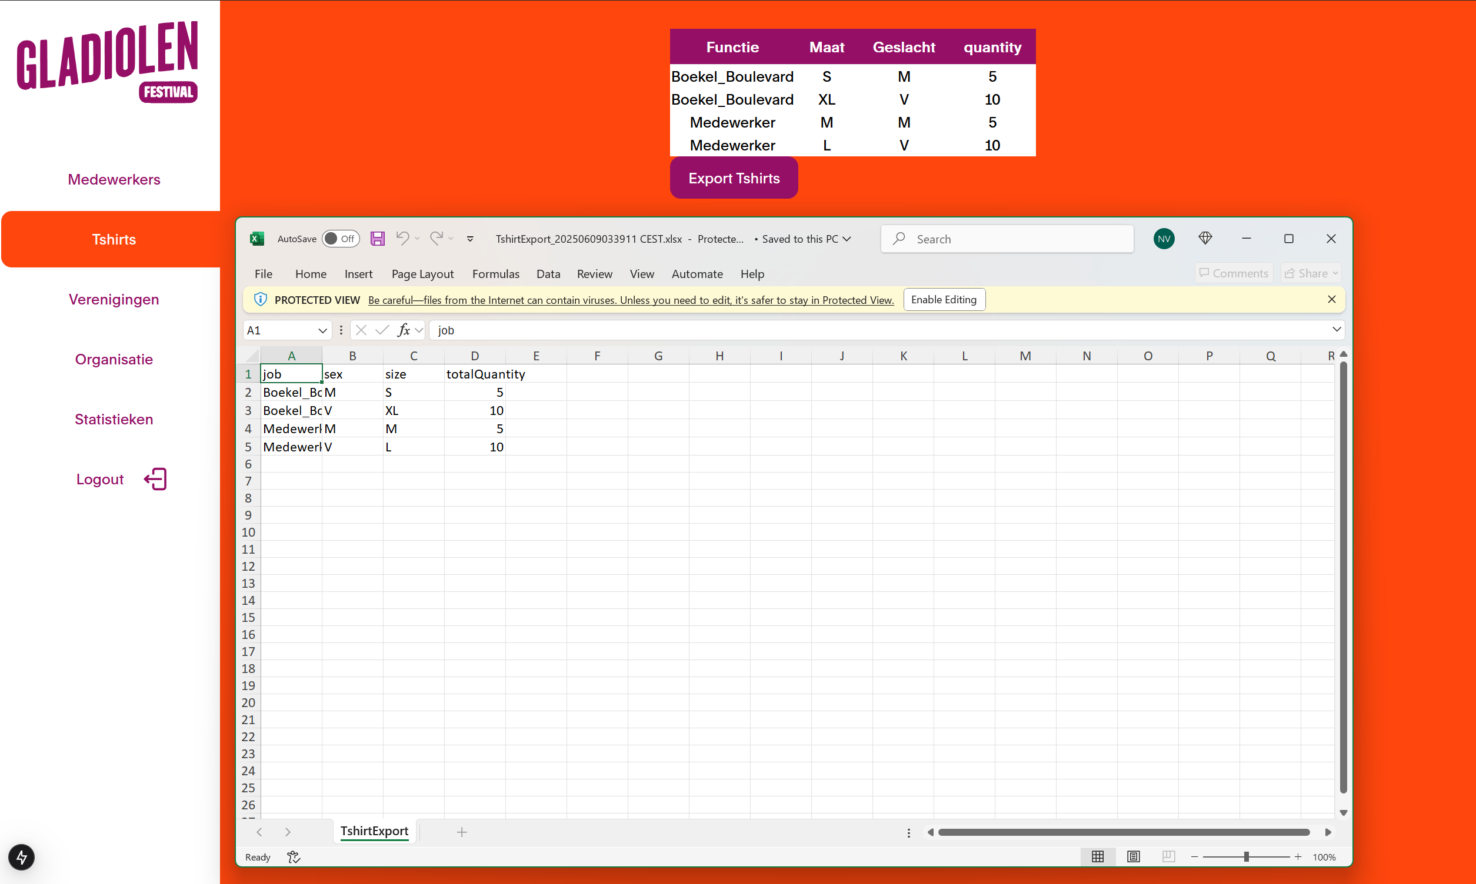Viewport: 1476px width, 884px height.
Task: Click the Export Tshirts button
Action: point(734,178)
